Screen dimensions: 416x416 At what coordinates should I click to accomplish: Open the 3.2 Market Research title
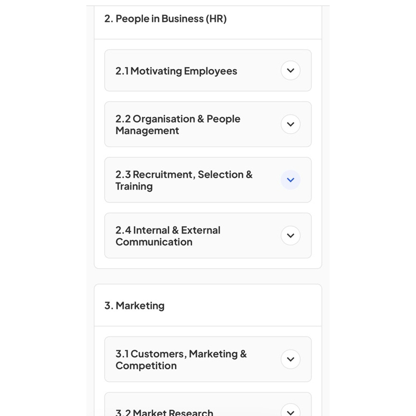click(x=164, y=413)
